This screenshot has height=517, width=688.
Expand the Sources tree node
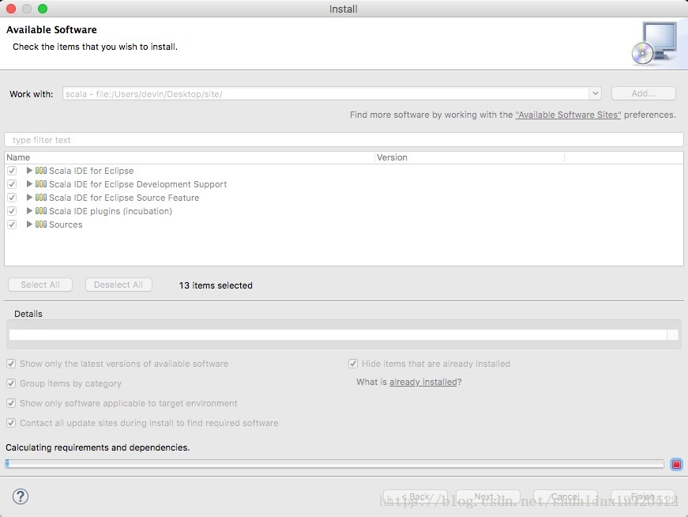point(29,224)
